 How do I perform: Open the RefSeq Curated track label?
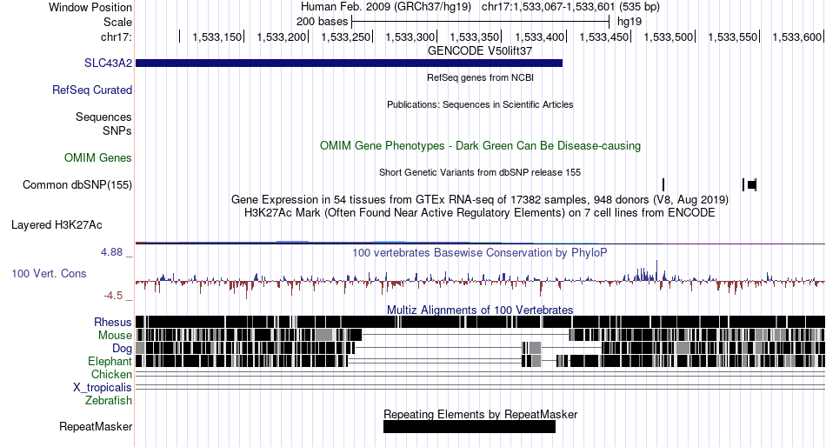pyautogui.click(x=91, y=90)
